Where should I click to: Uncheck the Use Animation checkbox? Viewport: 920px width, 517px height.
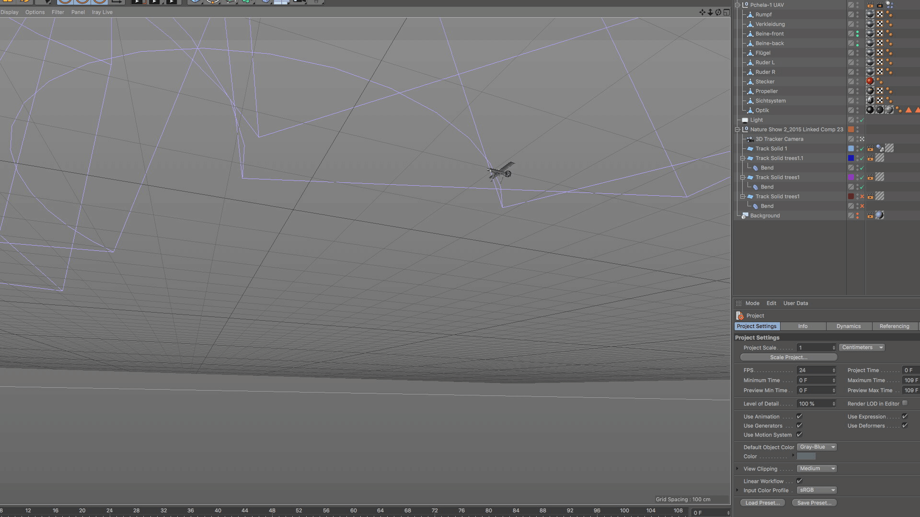coord(799,416)
